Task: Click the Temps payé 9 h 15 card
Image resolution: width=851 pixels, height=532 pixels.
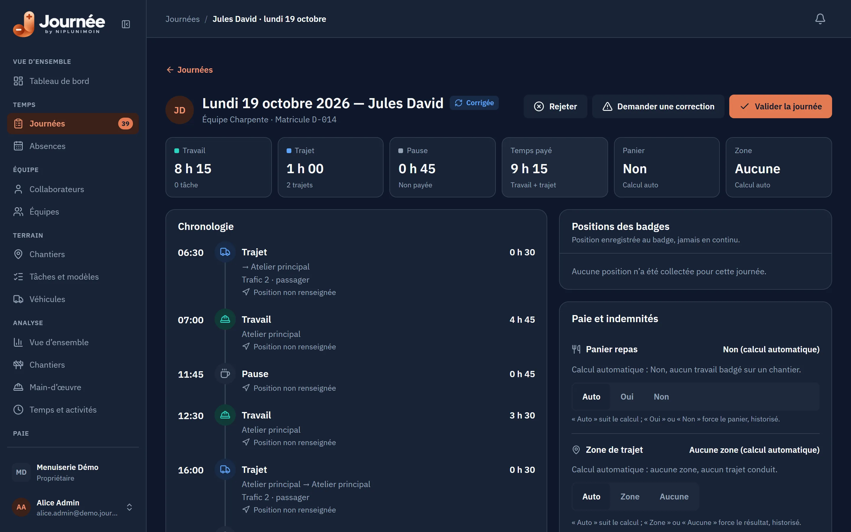Action: click(x=555, y=167)
